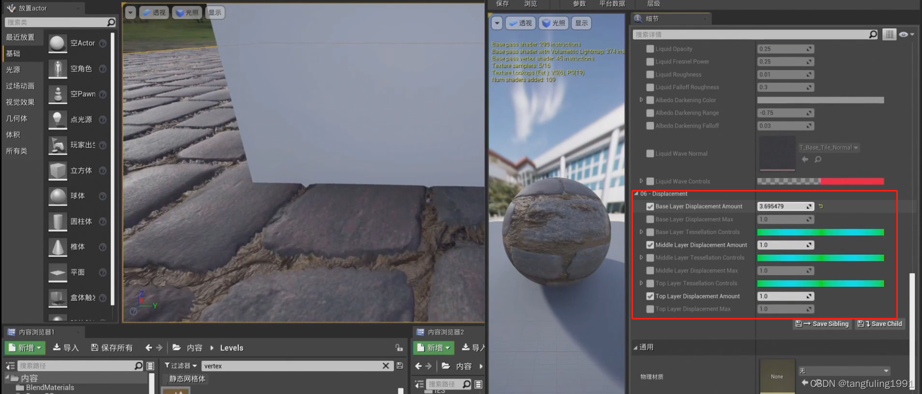This screenshot has height=394, width=922.
Task: Open the property matrix grid icon
Action: pos(889,34)
